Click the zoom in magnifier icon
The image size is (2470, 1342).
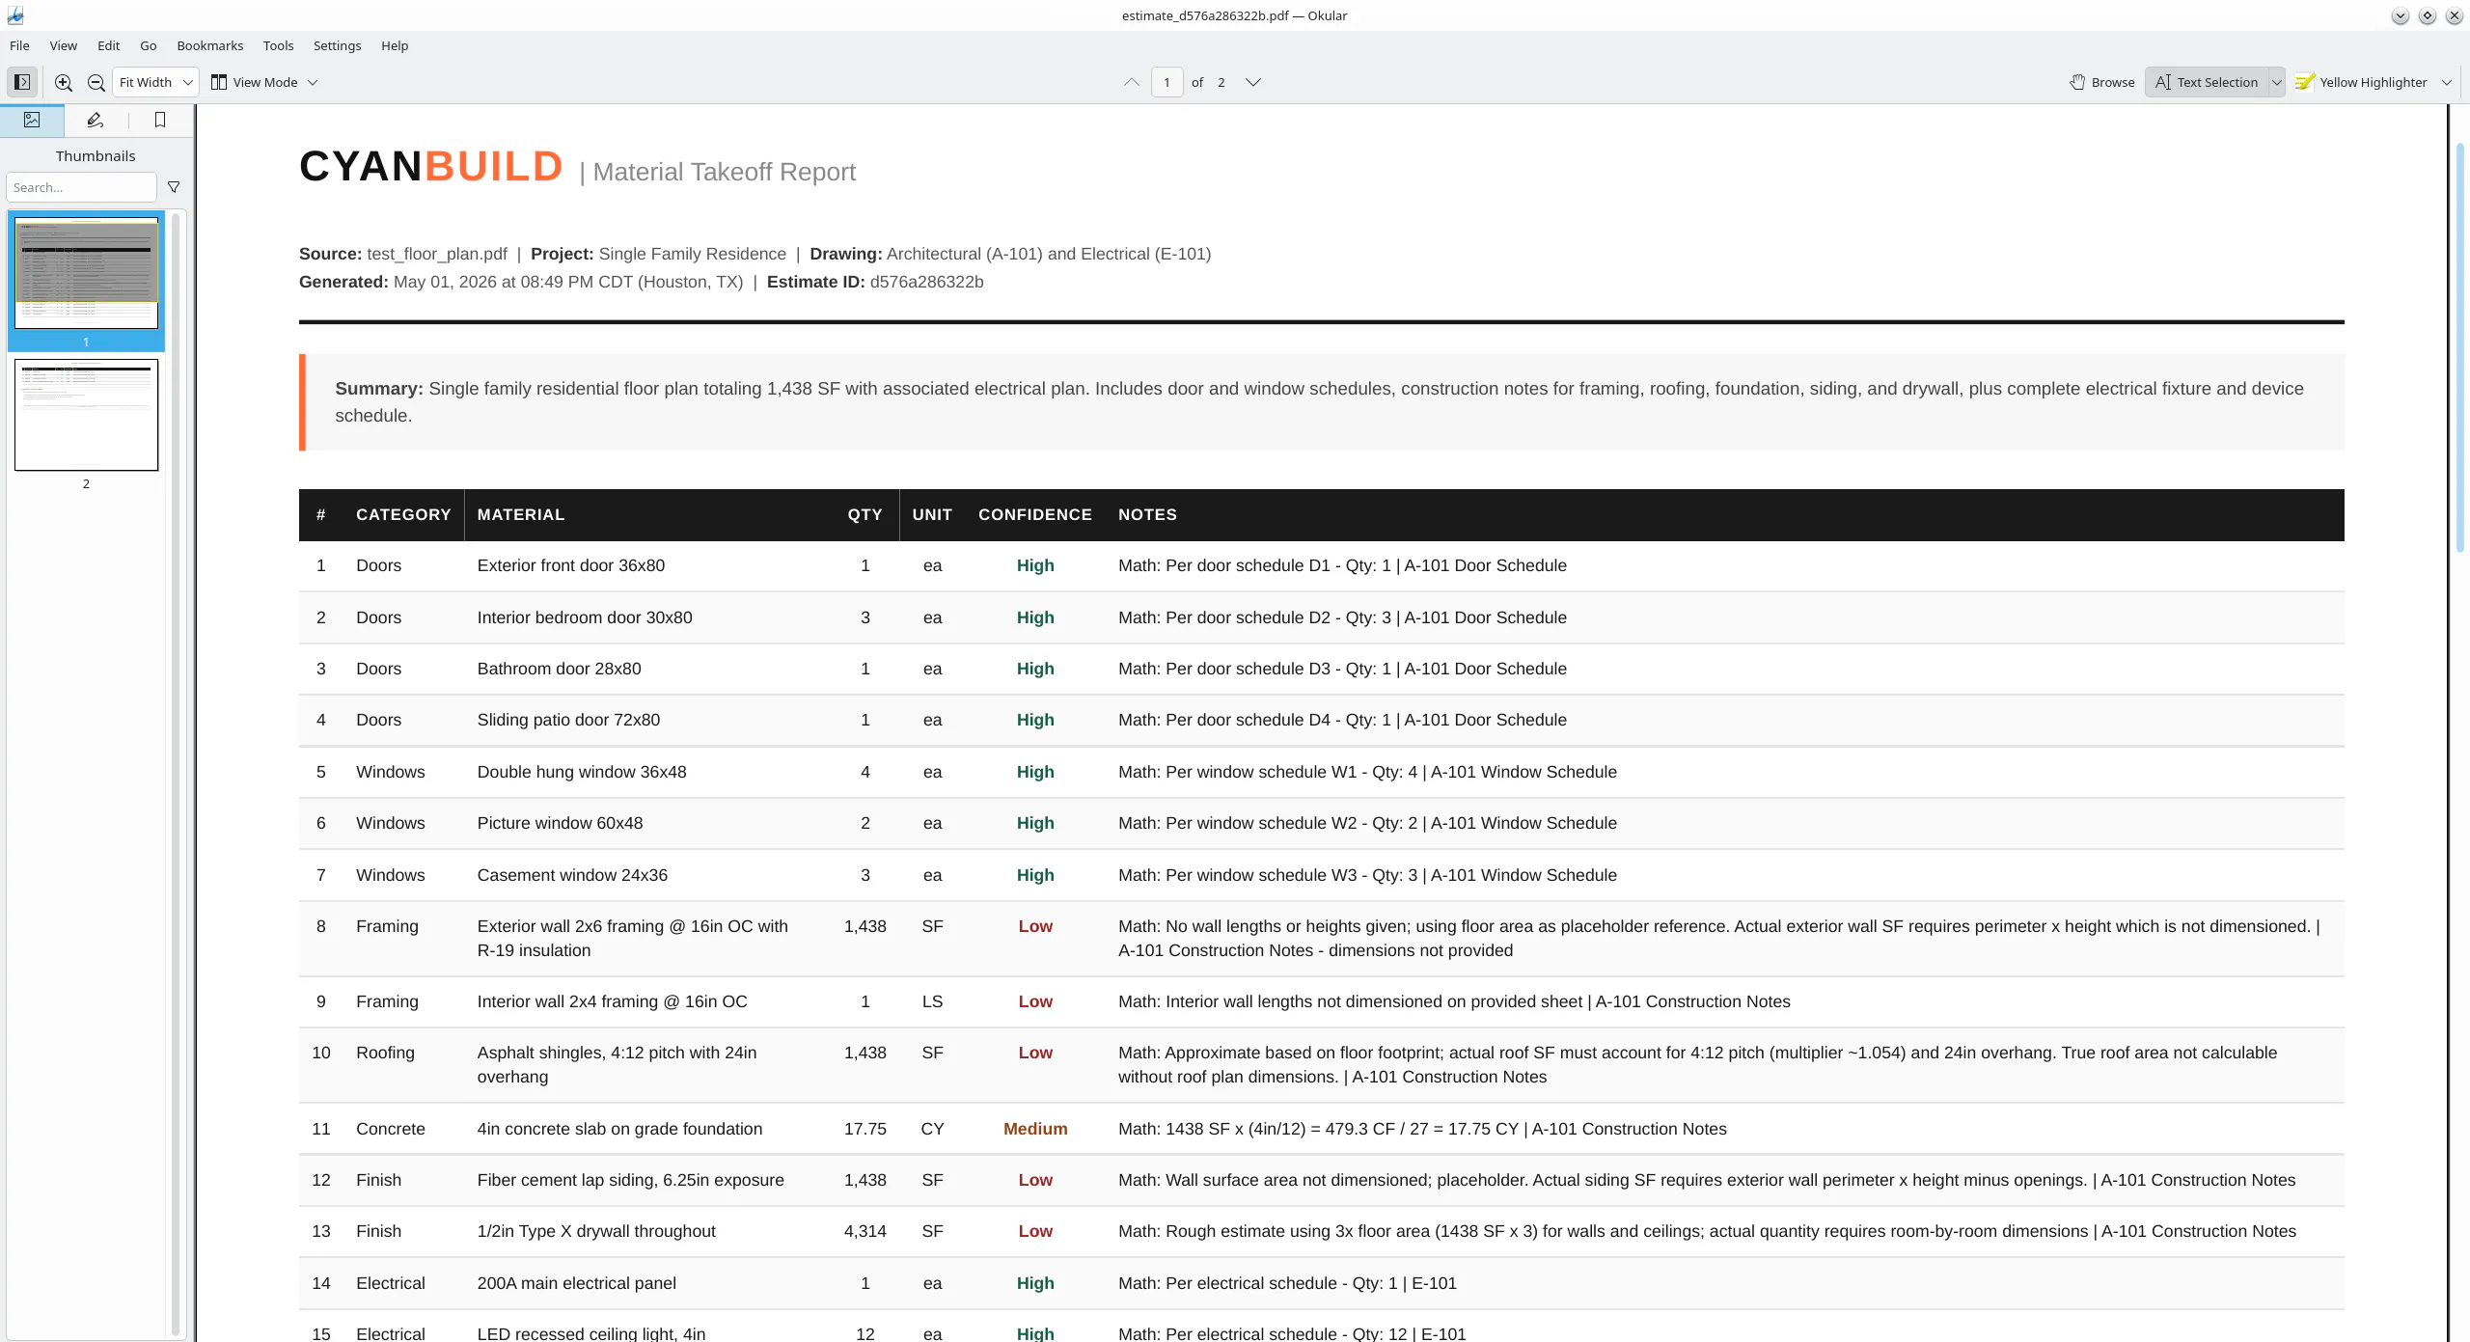[64, 82]
